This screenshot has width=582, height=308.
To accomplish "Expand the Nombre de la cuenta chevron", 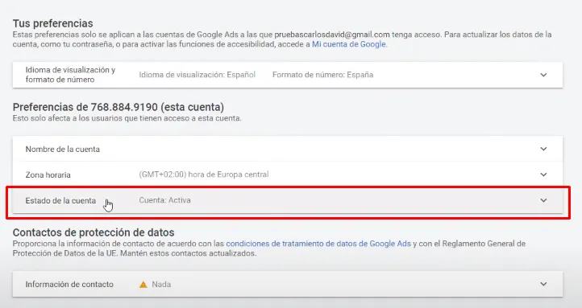I will tap(543, 149).
